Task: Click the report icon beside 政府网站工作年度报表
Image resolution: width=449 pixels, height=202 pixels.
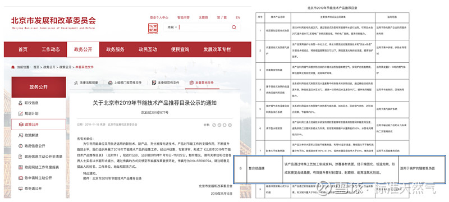Action: click(20, 167)
